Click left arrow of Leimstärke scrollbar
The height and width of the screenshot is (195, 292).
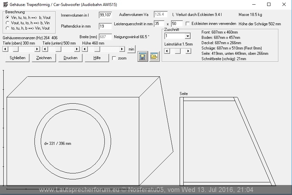tap(167, 51)
